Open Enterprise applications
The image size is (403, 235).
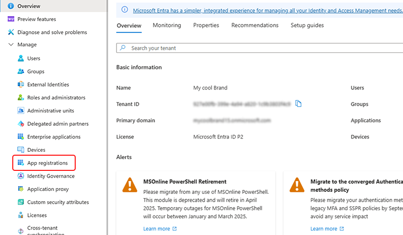coord(54,137)
